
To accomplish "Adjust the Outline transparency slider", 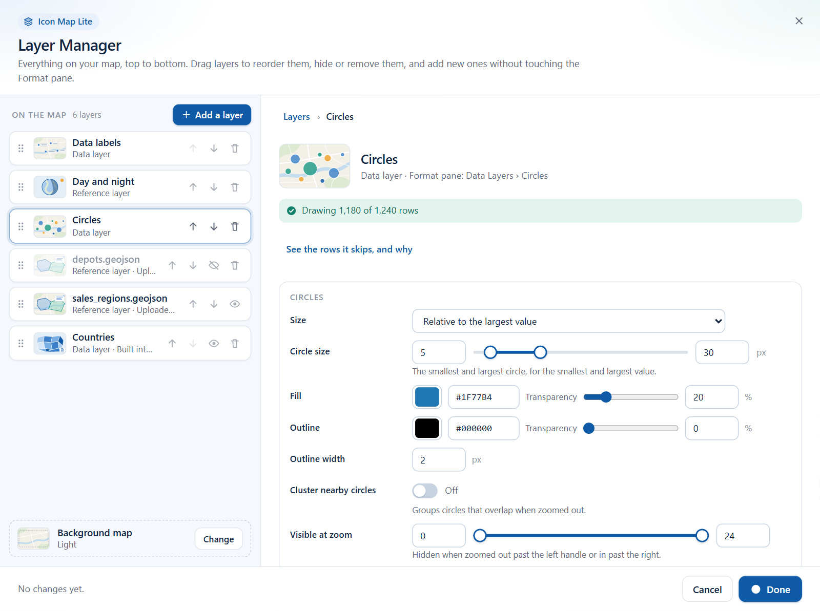I will click(x=631, y=428).
